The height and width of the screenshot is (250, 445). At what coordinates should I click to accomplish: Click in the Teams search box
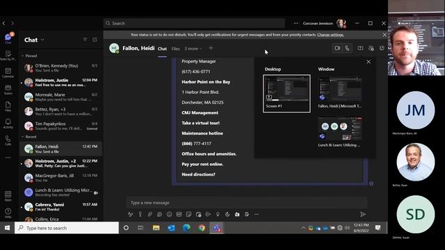tap(194, 23)
